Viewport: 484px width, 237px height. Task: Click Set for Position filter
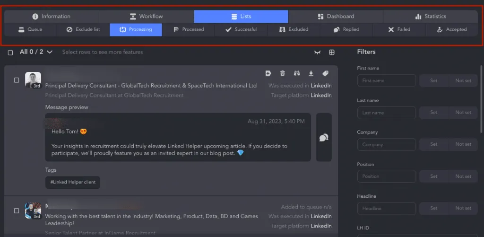(434, 176)
